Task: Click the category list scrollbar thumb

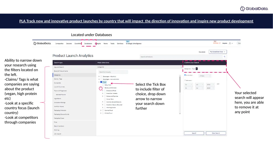Action: (x=180, y=85)
